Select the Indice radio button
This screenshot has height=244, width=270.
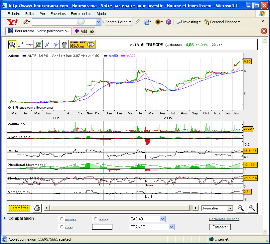pyautogui.click(x=95, y=219)
